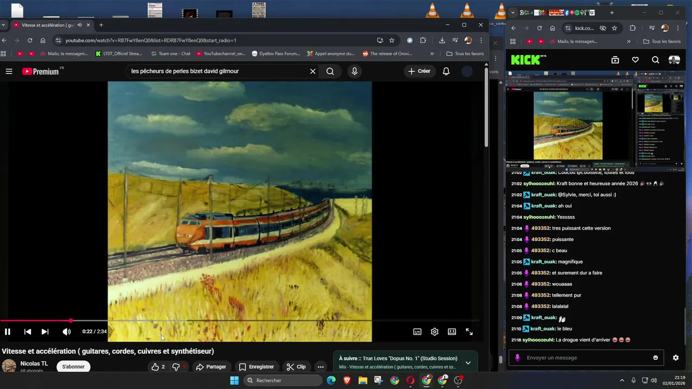Viewport: 692px width, 389px height.
Task: Click the YouTube search magnifier button
Action: [x=330, y=71]
